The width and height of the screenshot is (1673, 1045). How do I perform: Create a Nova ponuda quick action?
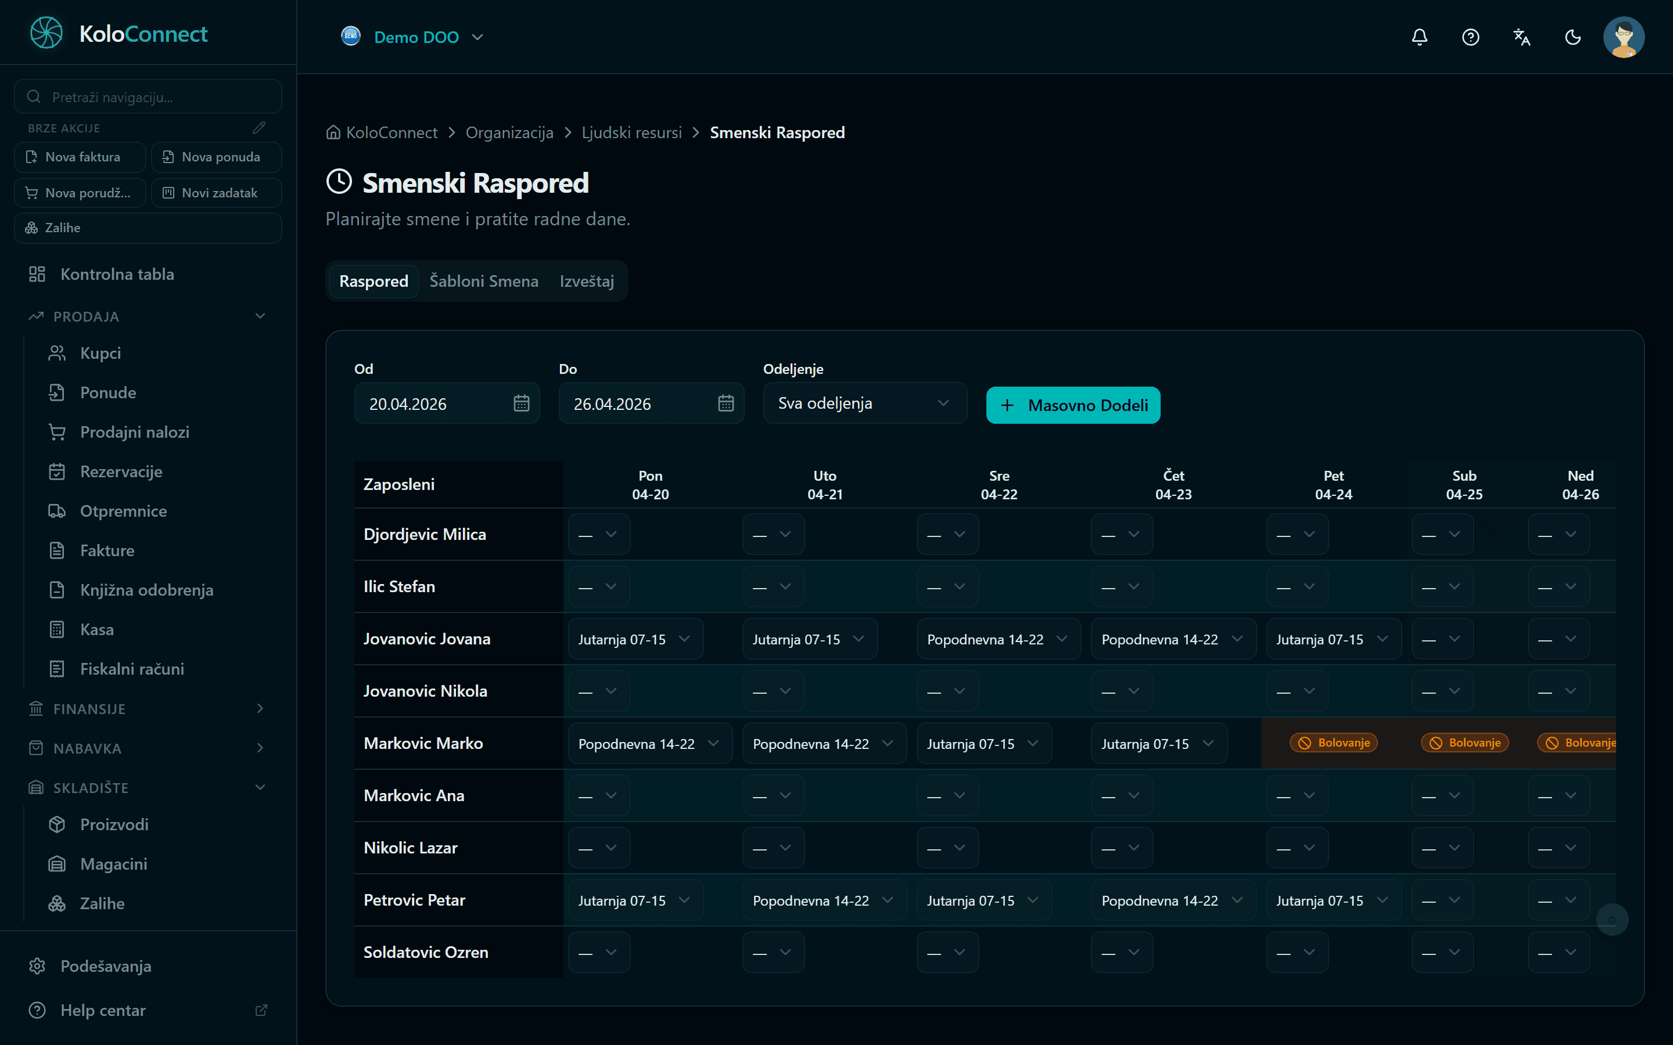216,157
